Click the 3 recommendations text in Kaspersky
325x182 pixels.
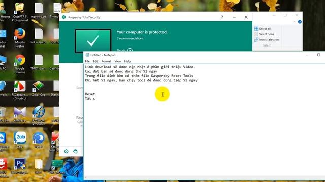pyautogui.click(x=130, y=38)
